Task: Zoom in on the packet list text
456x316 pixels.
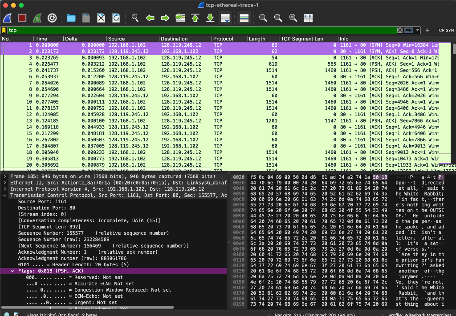Action: [263, 18]
